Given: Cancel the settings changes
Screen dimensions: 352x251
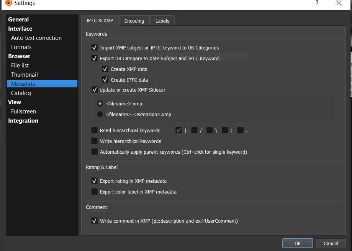Looking at the screenshot, I should (331, 243).
